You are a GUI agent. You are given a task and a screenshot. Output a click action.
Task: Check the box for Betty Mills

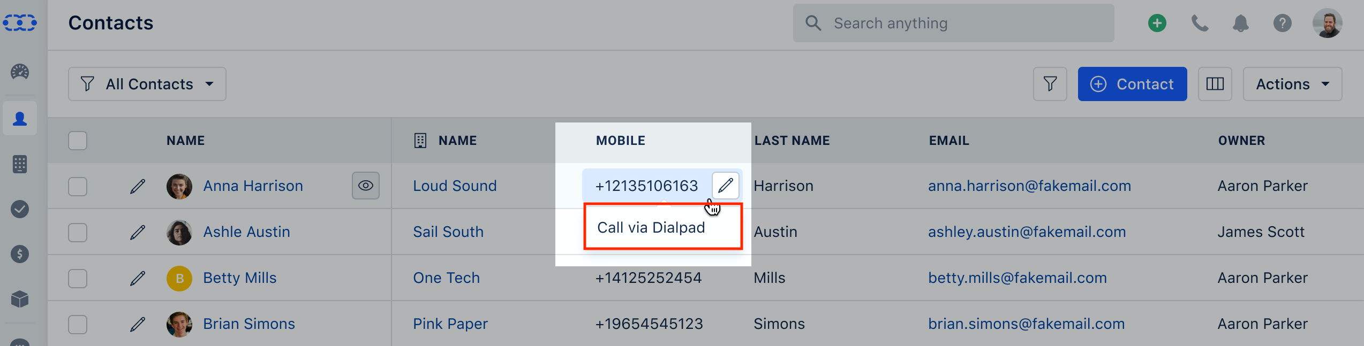[x=78, y=279]
